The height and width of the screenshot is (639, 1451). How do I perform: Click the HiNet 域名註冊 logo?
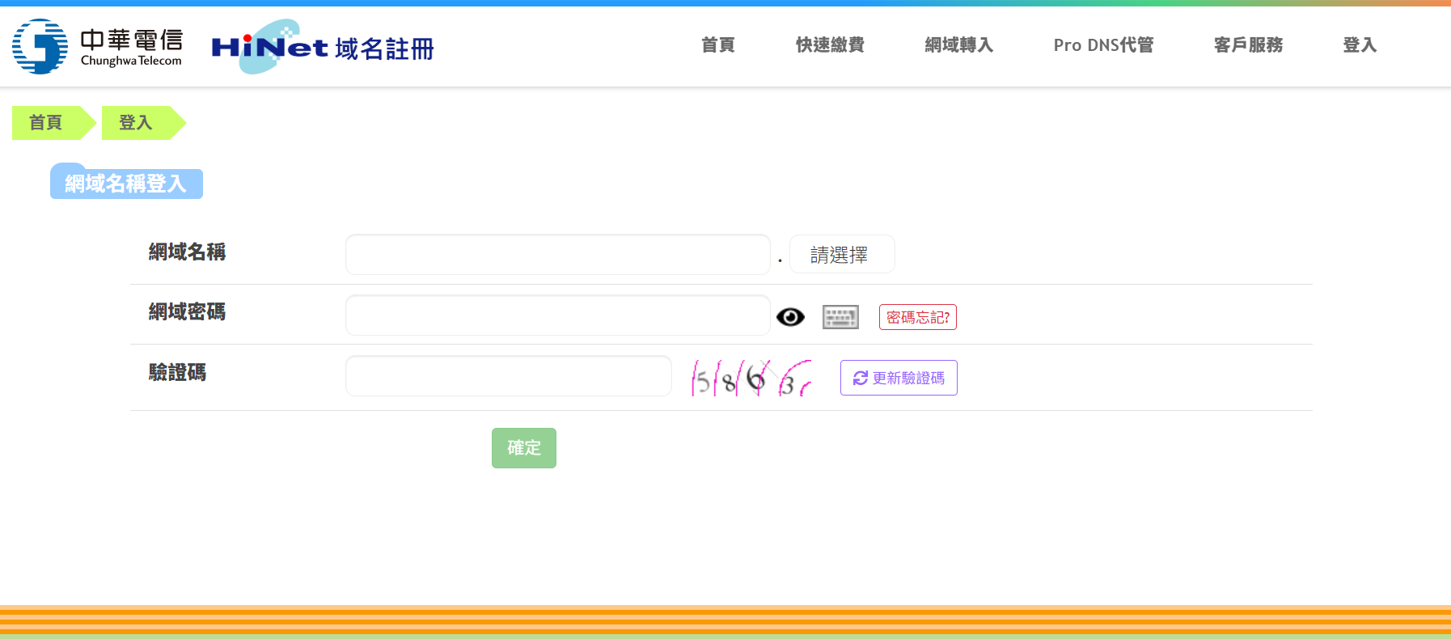[x=323, y=47]
